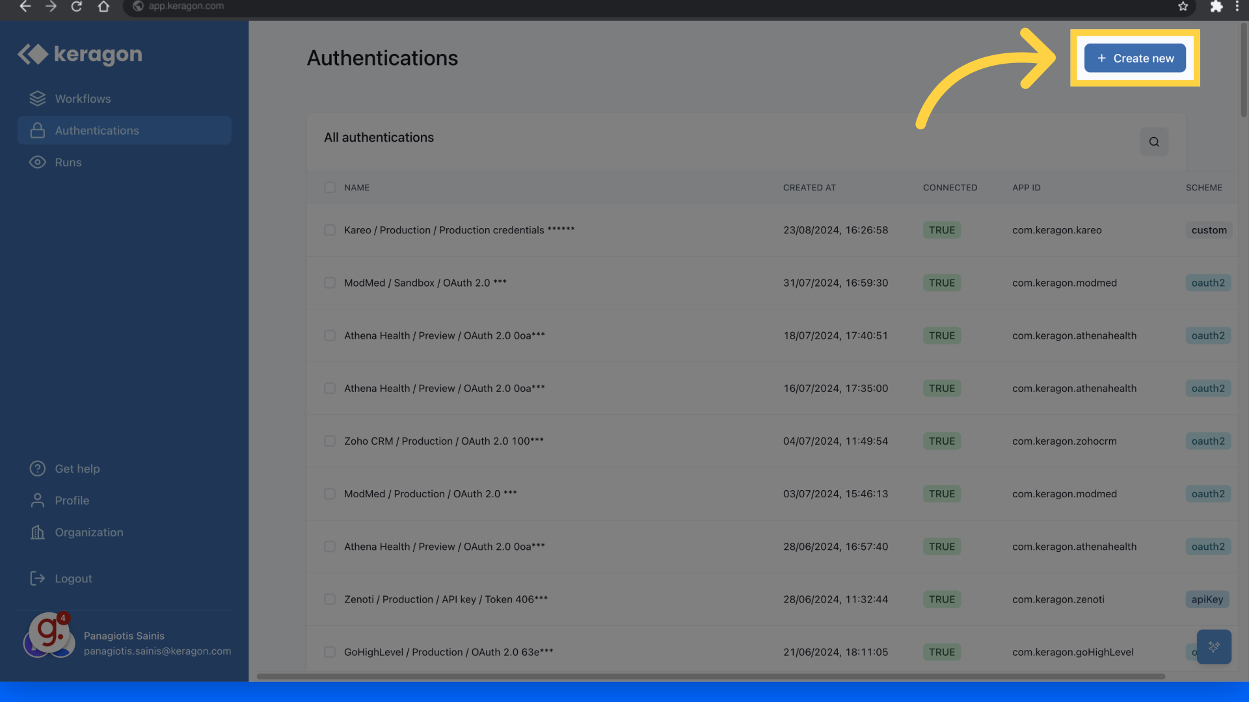Click the horizontal scrollbar below the table
This screenshot has height=702, width=1249.
click(710, 677)
